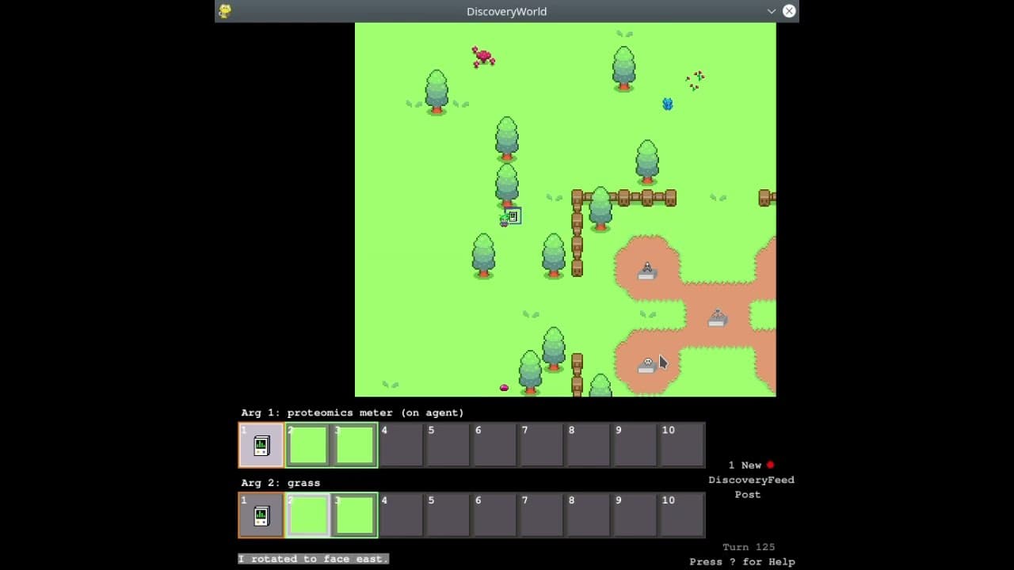This screenshot has width=1014, height=570.
Task: Select highlighted grass in Arg 2 slot 2
Action: [x=308, y=516]
